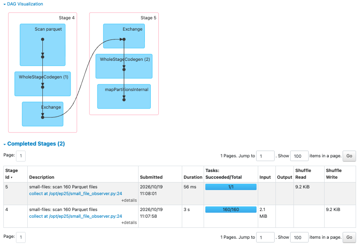Focus the bottom Show items per page field
This screenshot has height=245, width=359.
tap(299, 237)
